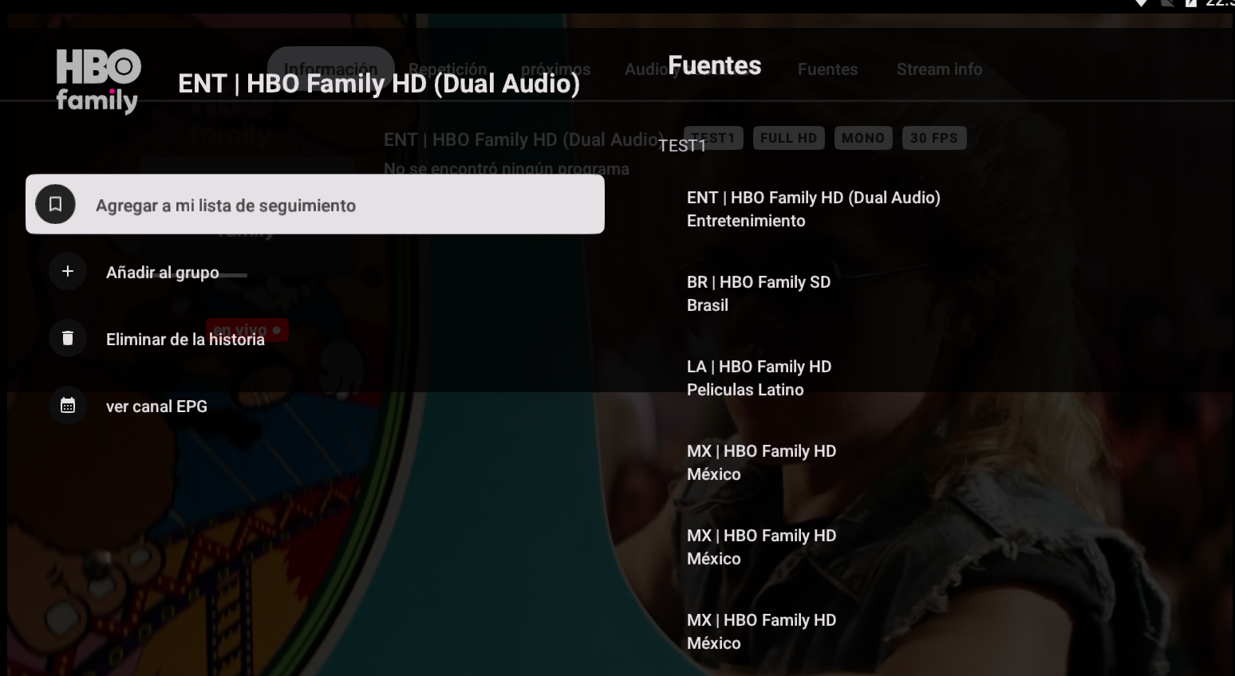1235x676 pixels.
Task: Click the battery icon in the status bar
Action: 1190,3
